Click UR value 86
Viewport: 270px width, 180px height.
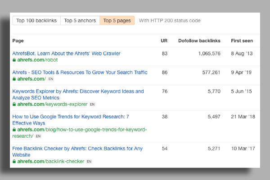(165, 72)
